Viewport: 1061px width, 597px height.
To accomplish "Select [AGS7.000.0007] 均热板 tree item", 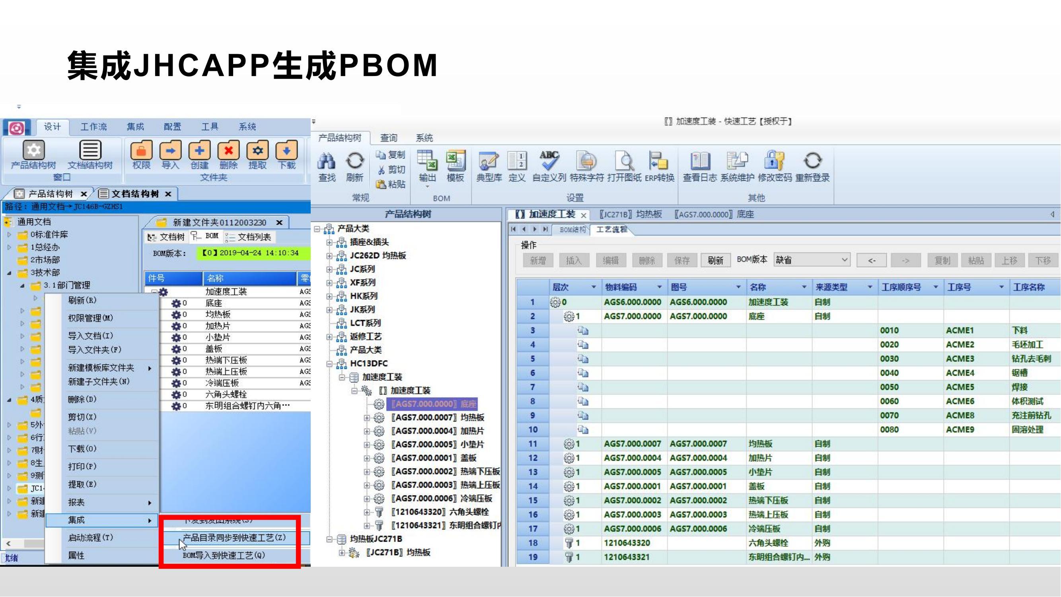I will point(438,418).
